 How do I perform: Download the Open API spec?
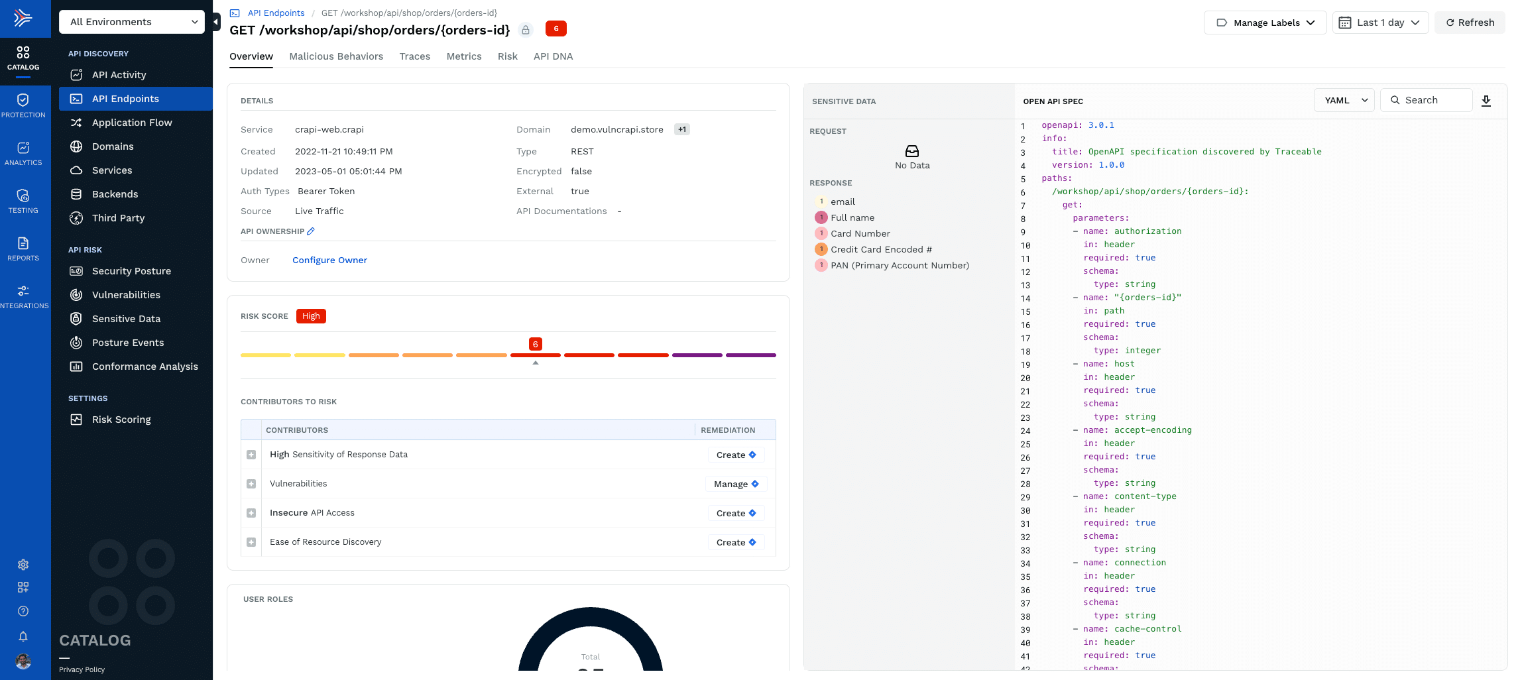tap(1486, 101)
